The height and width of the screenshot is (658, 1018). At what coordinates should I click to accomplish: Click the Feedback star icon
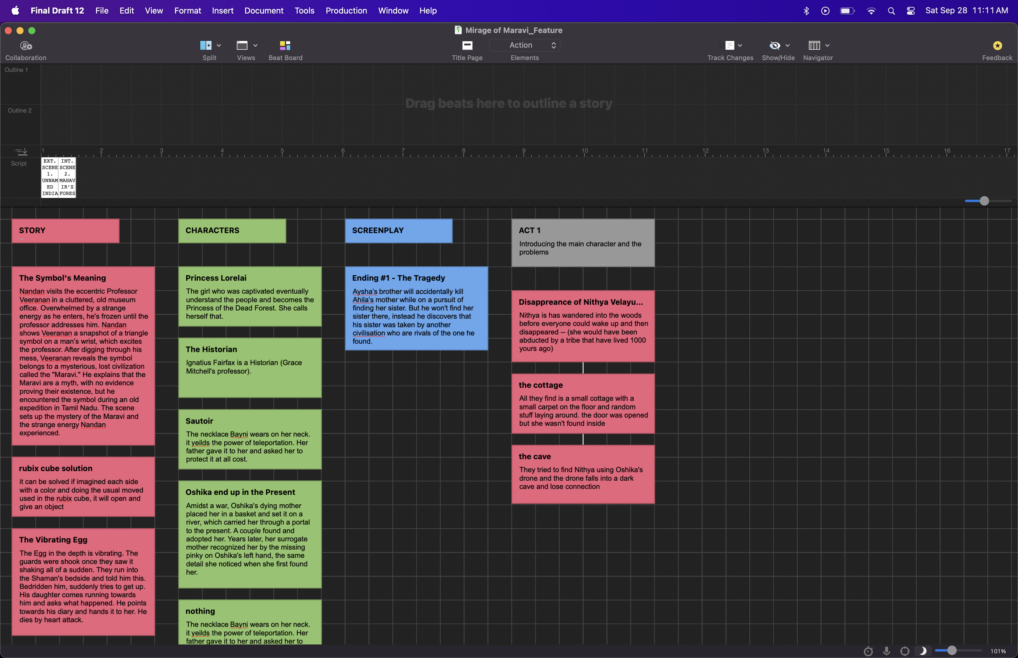point(997,46)
